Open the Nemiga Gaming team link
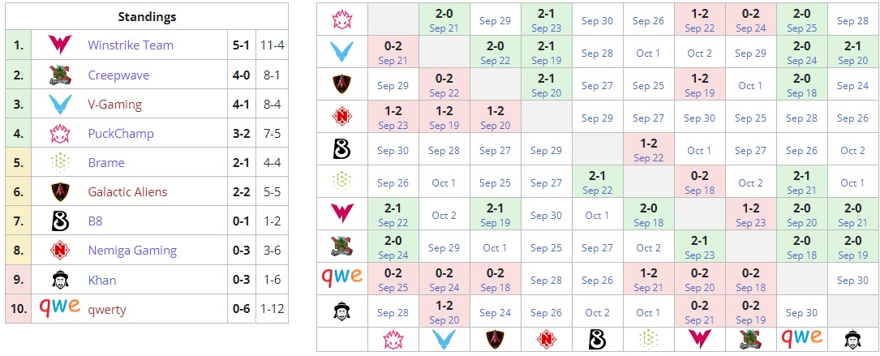Image resolution: width=880 pixels, height=356 pixels. tap(132, 251)
